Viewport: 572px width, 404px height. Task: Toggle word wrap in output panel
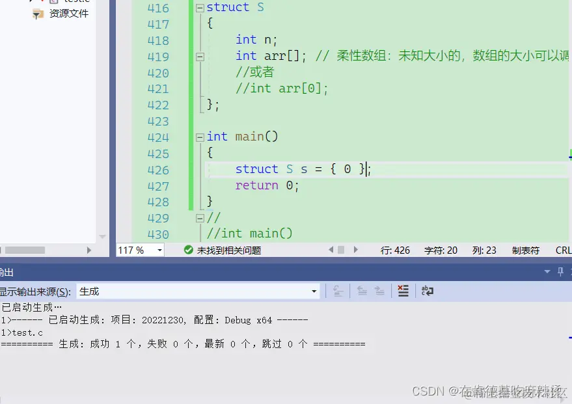[x=427, y=291]
